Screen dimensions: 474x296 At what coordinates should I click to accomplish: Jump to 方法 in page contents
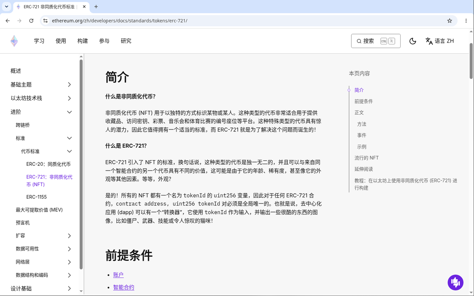pos(362,124)
